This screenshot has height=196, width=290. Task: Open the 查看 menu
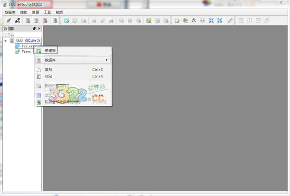[x=35, y=12]
